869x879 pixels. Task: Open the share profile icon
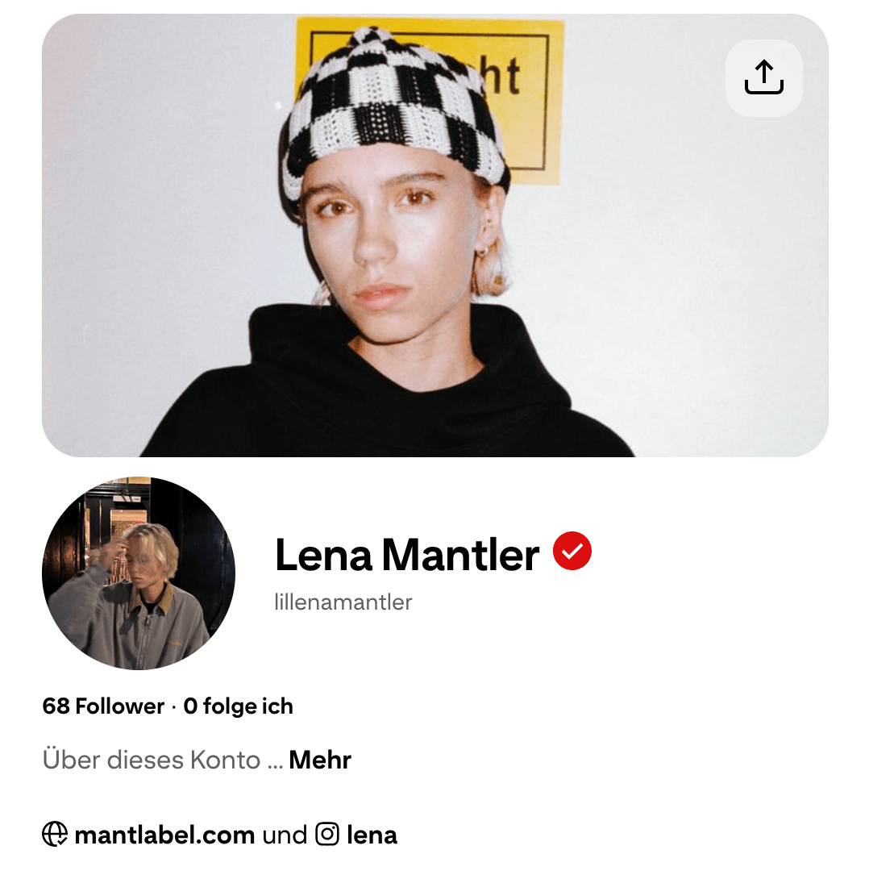763,78
